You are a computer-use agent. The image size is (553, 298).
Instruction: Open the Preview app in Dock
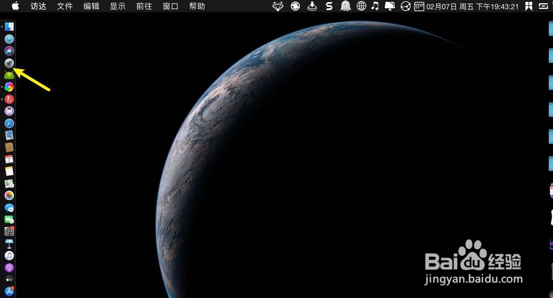point(9,135)
